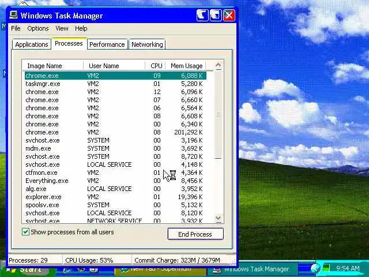
Task: Select chrome.exe row using 6,564 K
Action: point(115,108)
